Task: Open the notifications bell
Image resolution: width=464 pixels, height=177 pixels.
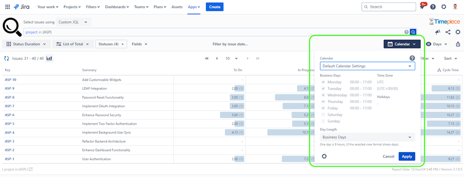Action: point(422,7)
